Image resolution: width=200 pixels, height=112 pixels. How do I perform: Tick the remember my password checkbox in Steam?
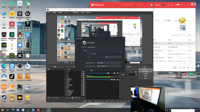88,54
